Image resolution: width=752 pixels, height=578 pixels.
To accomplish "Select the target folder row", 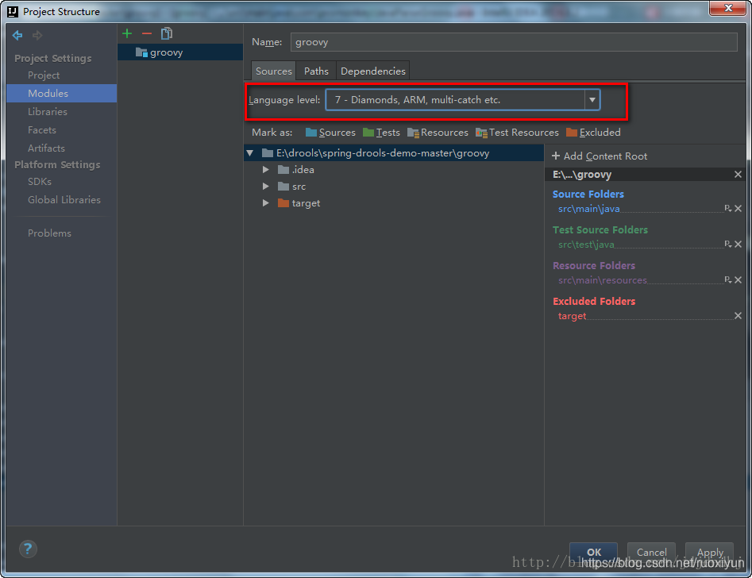I will click(394, 203).
